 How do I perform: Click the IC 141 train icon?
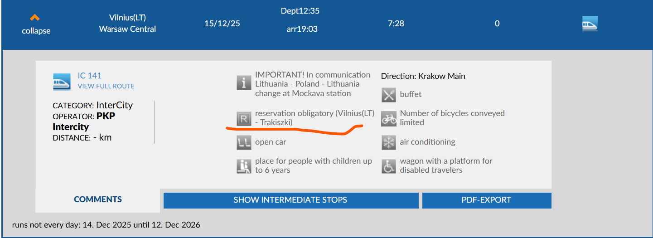pos(62,82)
